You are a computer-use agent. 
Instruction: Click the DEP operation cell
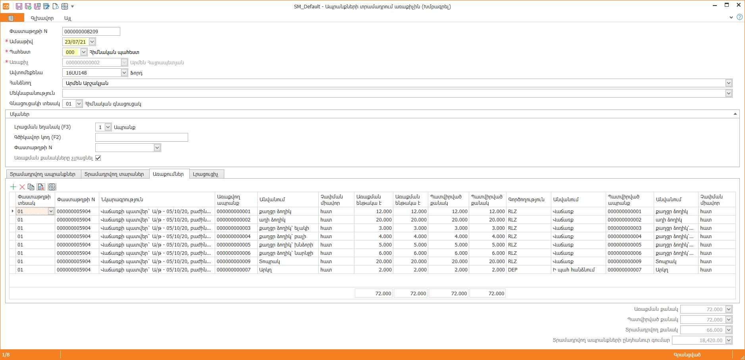529,270
